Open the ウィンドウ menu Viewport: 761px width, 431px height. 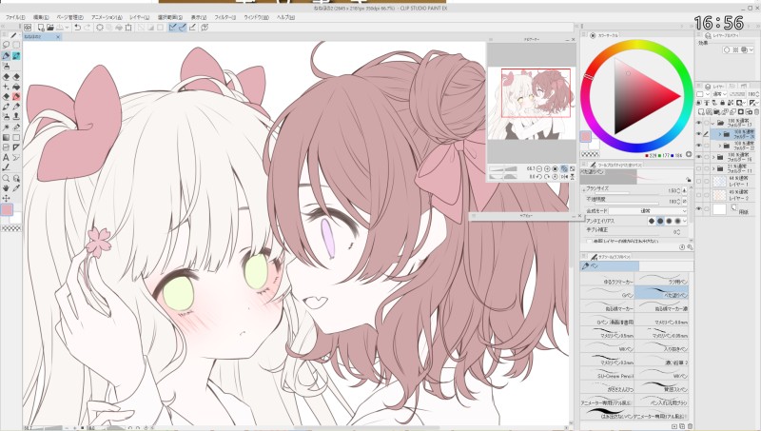coord(256,17)
